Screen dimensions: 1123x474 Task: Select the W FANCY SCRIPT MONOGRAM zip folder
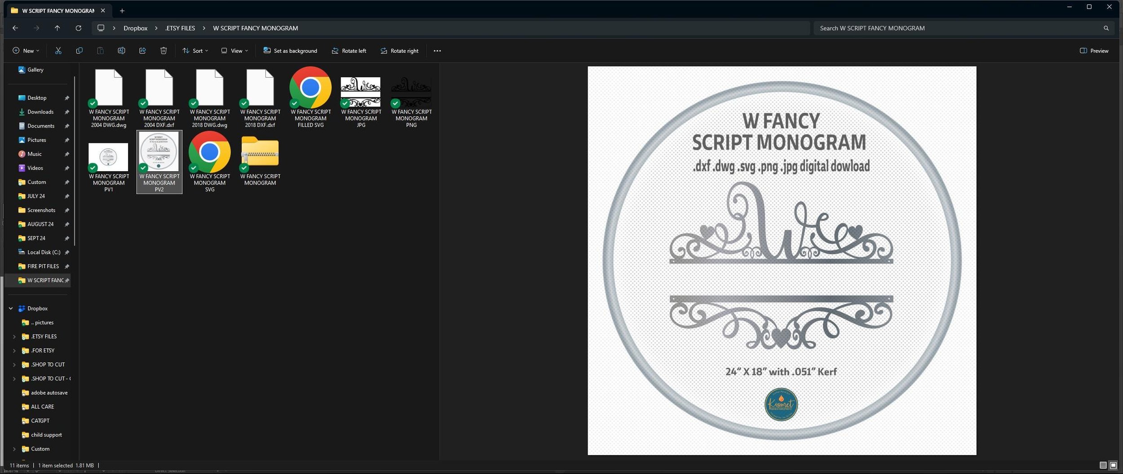tap(260, 160)
